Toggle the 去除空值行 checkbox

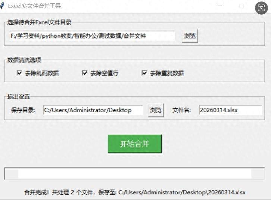coord(84,73)
